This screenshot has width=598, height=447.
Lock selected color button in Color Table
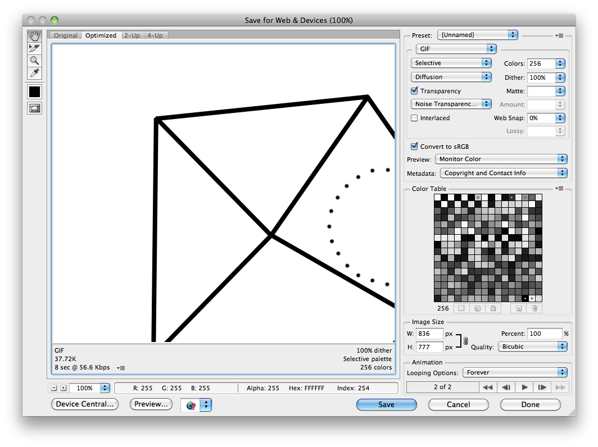point(493,308)
